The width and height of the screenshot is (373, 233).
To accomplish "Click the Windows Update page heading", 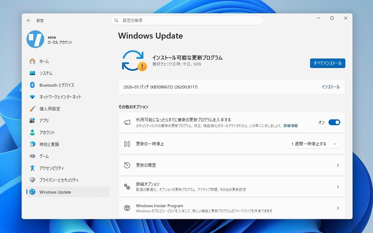I will (x=151, y=36).
